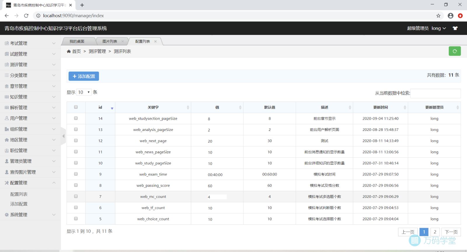Sort table by id column arrow

point(112,108)
